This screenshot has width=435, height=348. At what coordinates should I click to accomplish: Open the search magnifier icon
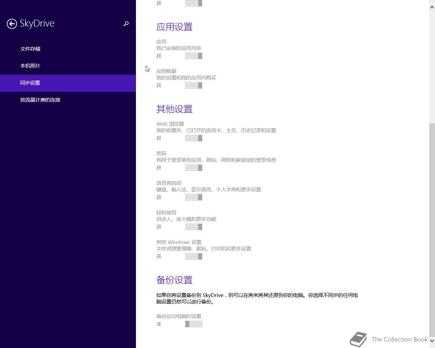pyautogui.click(x=126, y=23)
